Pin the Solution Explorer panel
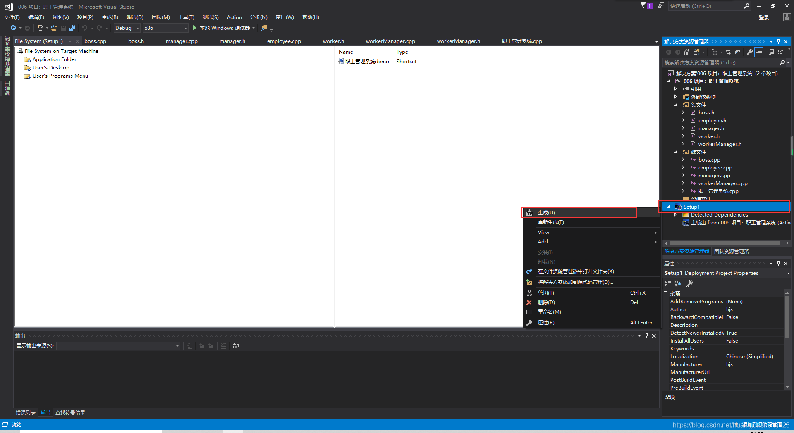The height and width of the screenshot is (433, 794). click(x=778, y=42)
